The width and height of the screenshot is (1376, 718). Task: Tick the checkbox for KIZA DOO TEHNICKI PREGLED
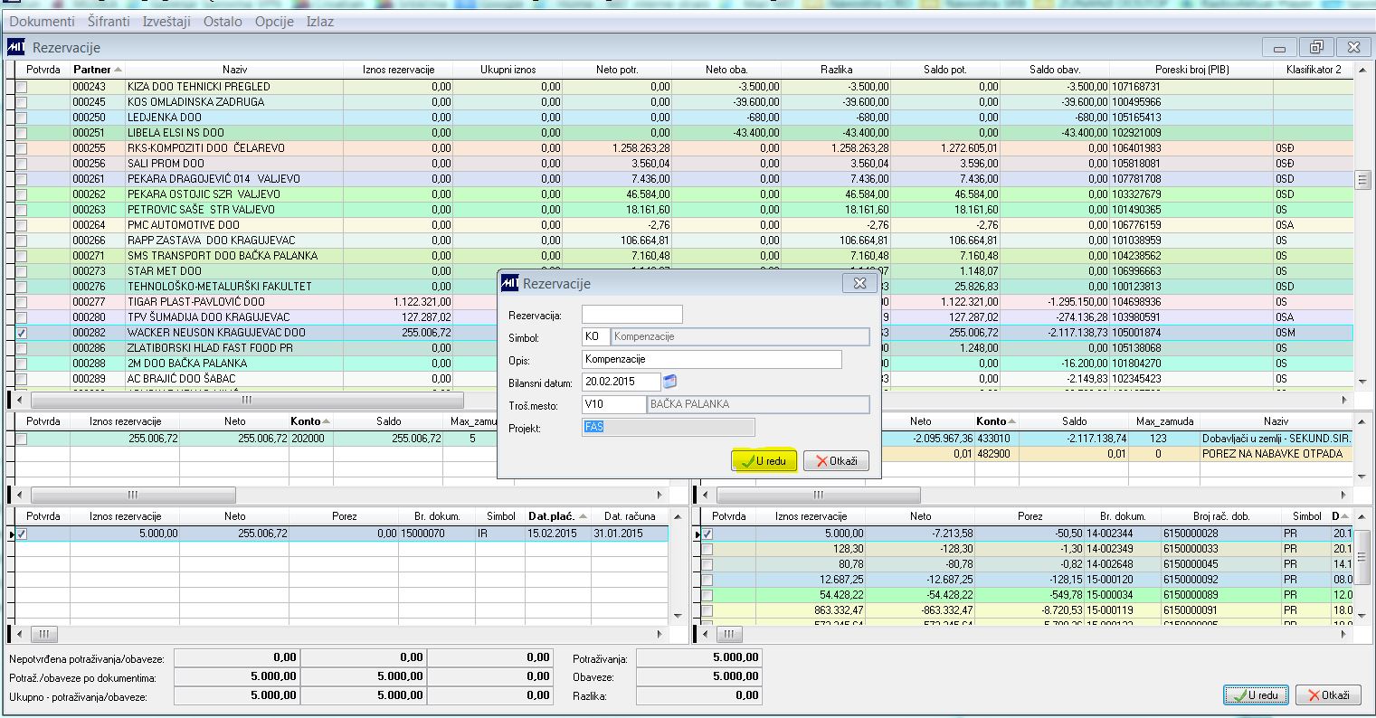point(21,87)
